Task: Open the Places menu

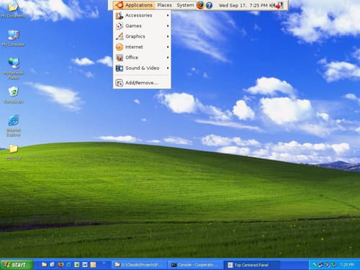Action: 164,5
